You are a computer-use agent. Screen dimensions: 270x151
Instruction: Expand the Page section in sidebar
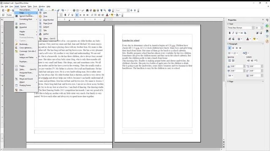tap(231, 81)
